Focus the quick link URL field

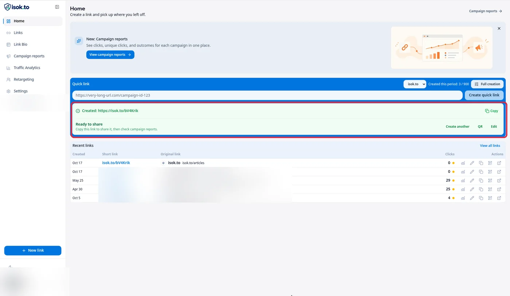point(267,95)
